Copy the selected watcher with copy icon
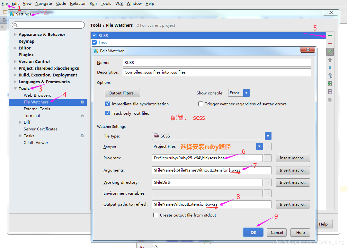 coord(330,76)
